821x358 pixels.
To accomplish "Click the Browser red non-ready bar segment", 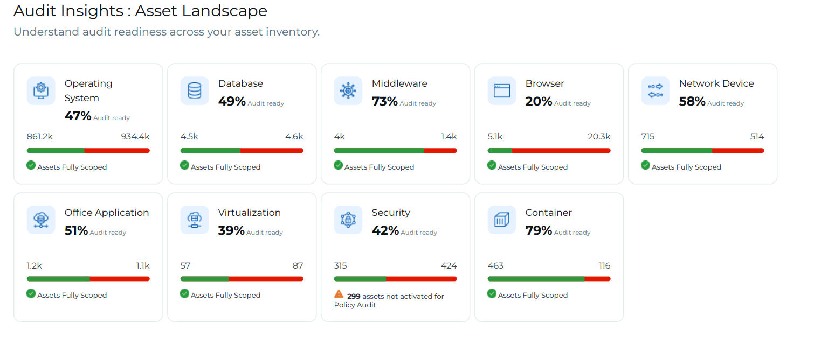I will click(561, 151).
